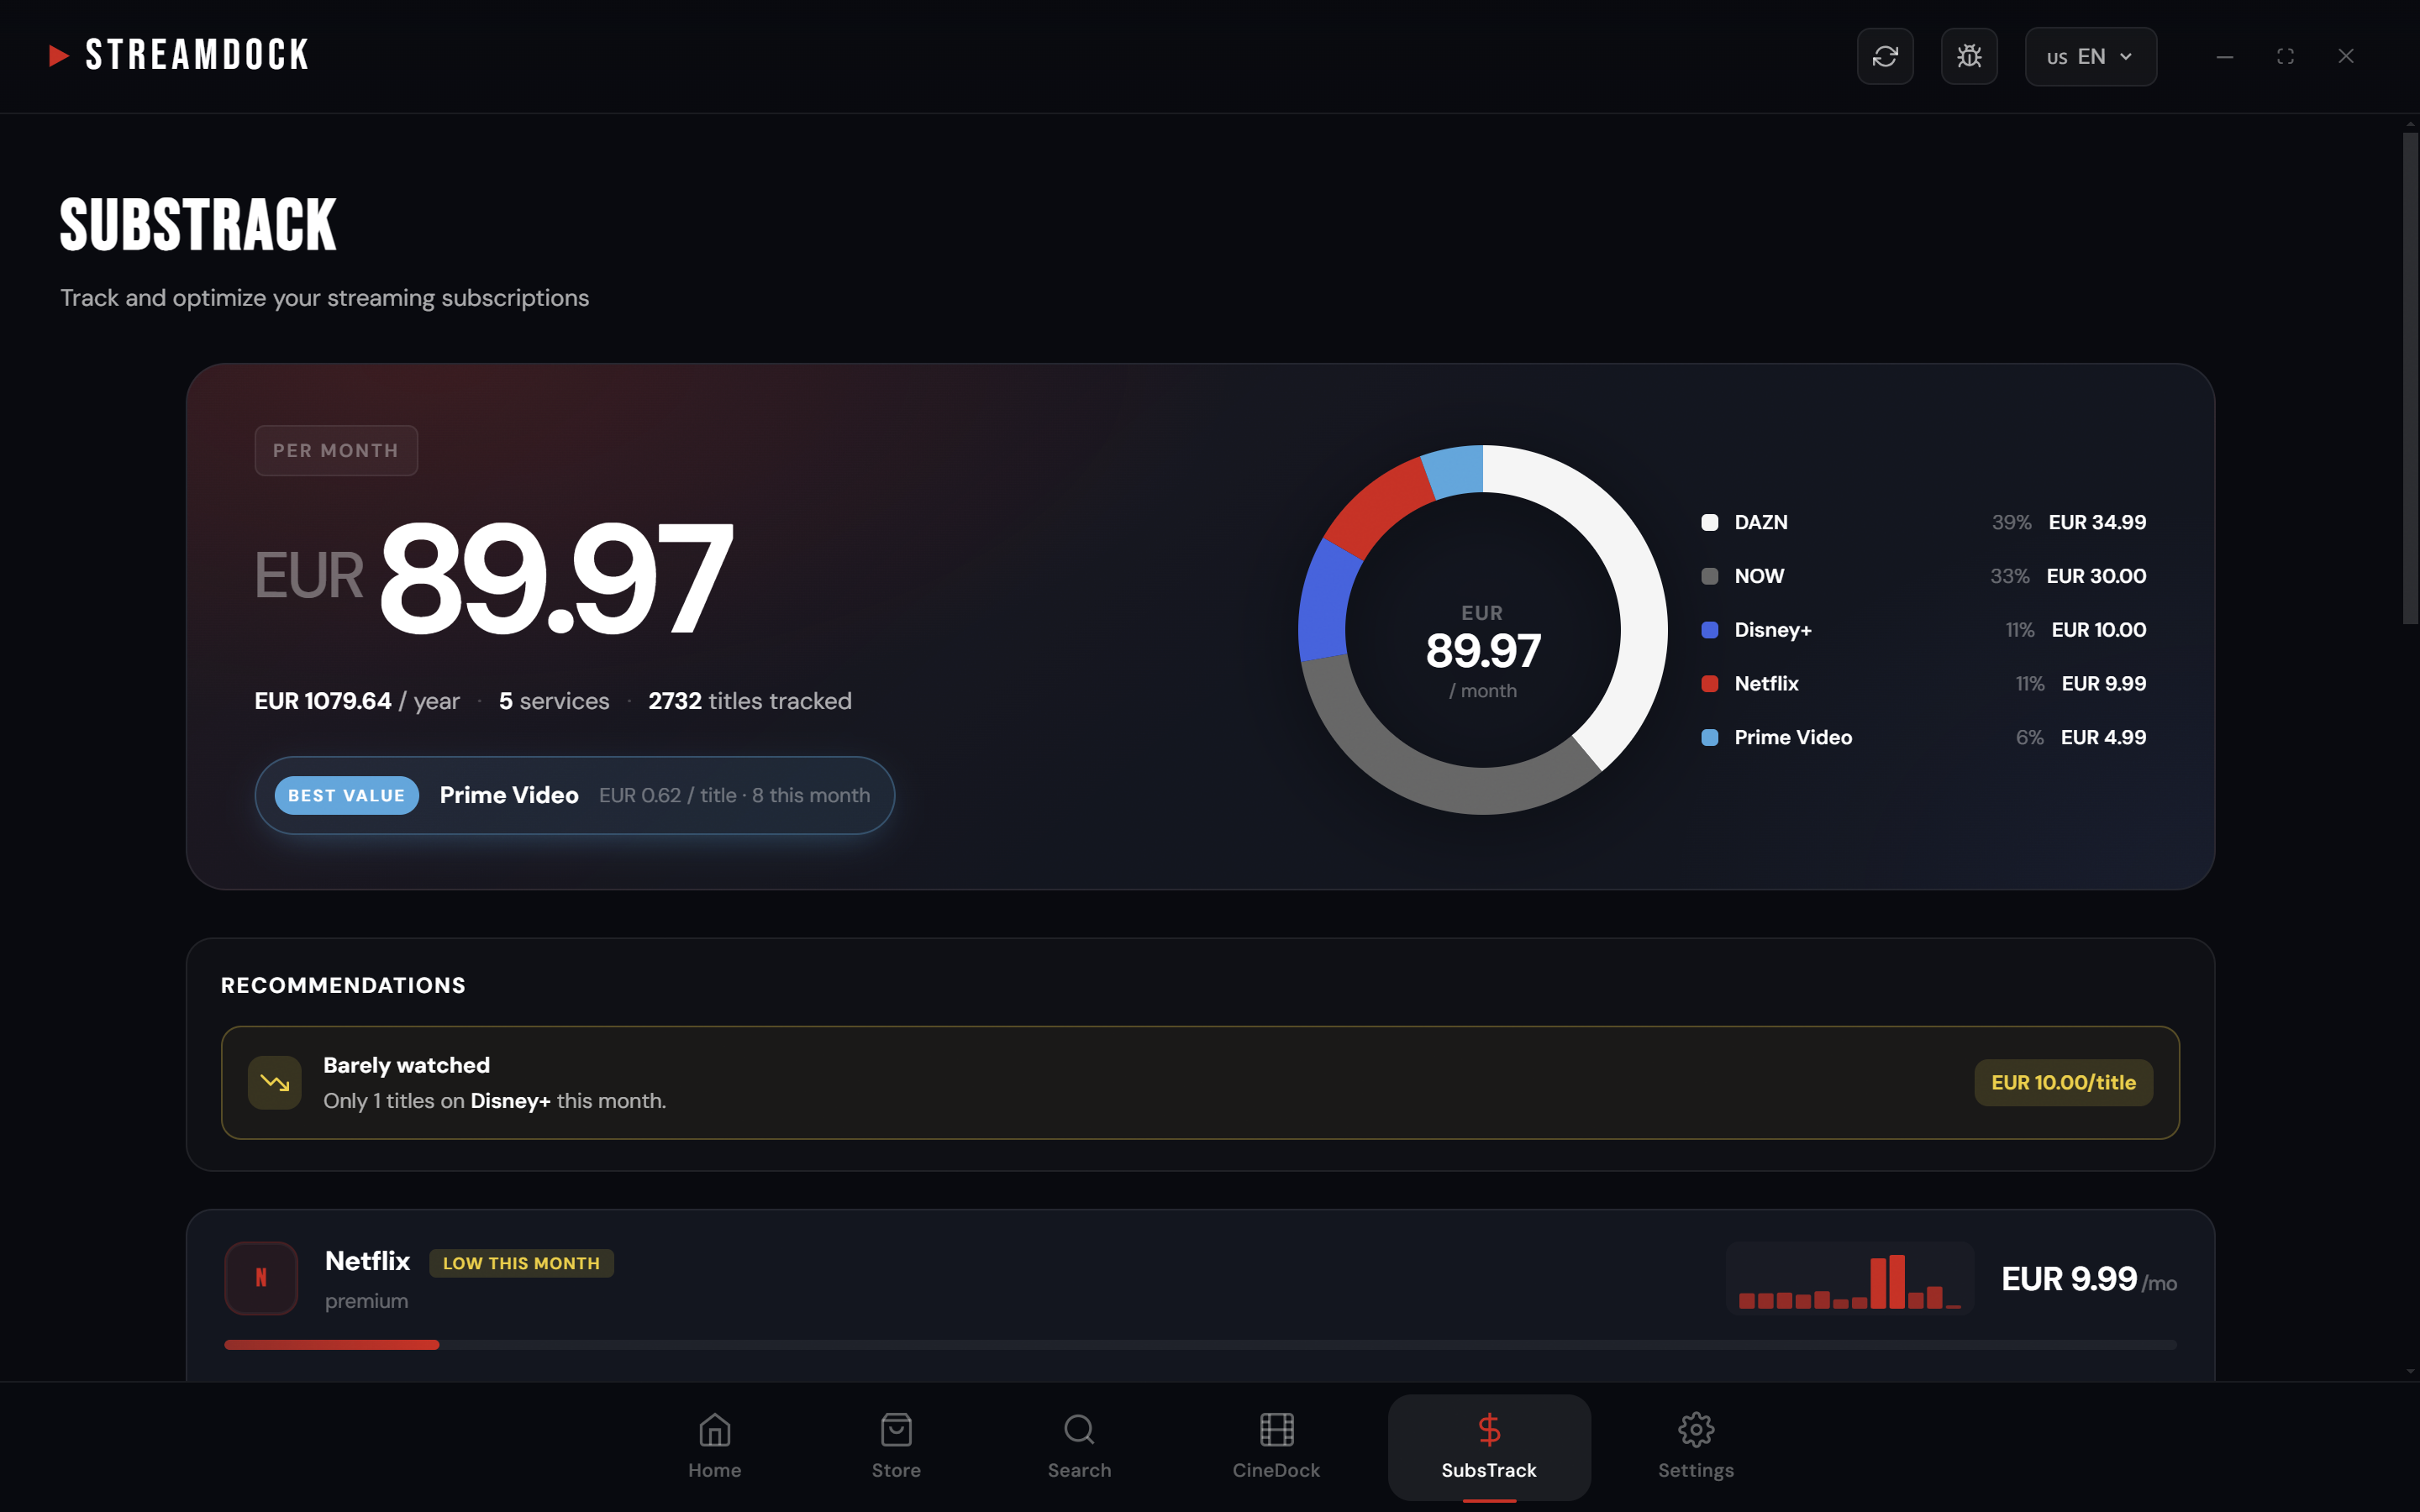Maximize the StreamDock window

point(2285,56)
